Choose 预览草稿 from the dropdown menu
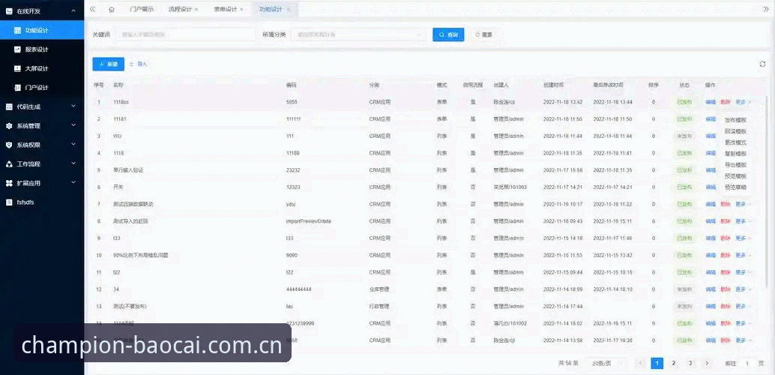Image resolution: width=775 pixels, height=375 pixels. tap(735, 187)
